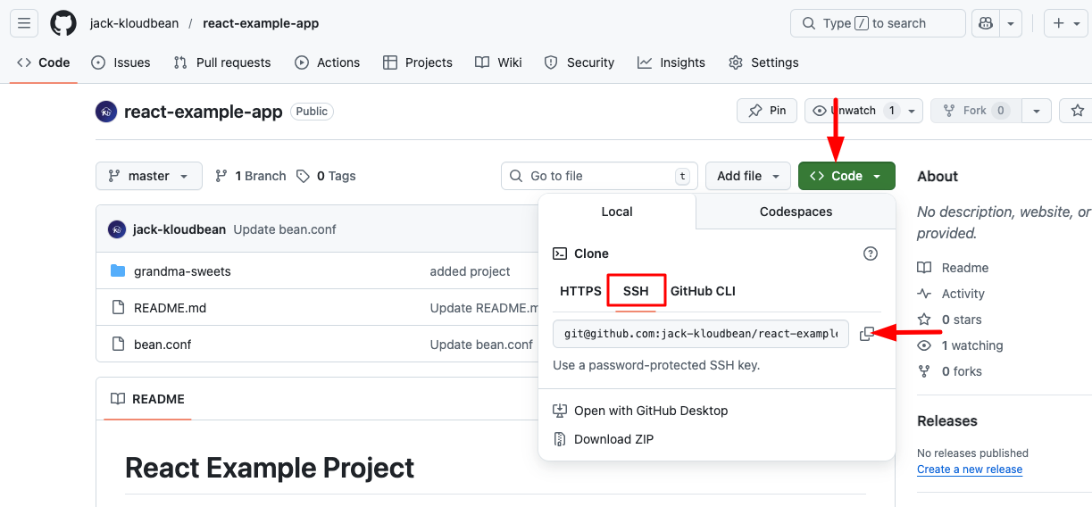Open jack-kloudbean owner link in breadcrumb

tap(134, 23)
